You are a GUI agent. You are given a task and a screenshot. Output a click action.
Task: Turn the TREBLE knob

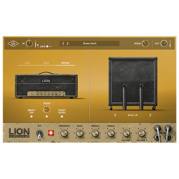[111, 133]
